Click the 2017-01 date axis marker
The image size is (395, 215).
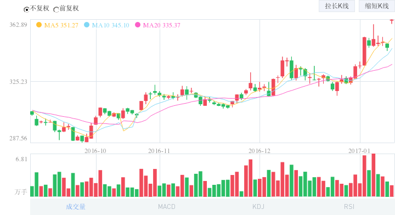[x=359, y=151]
